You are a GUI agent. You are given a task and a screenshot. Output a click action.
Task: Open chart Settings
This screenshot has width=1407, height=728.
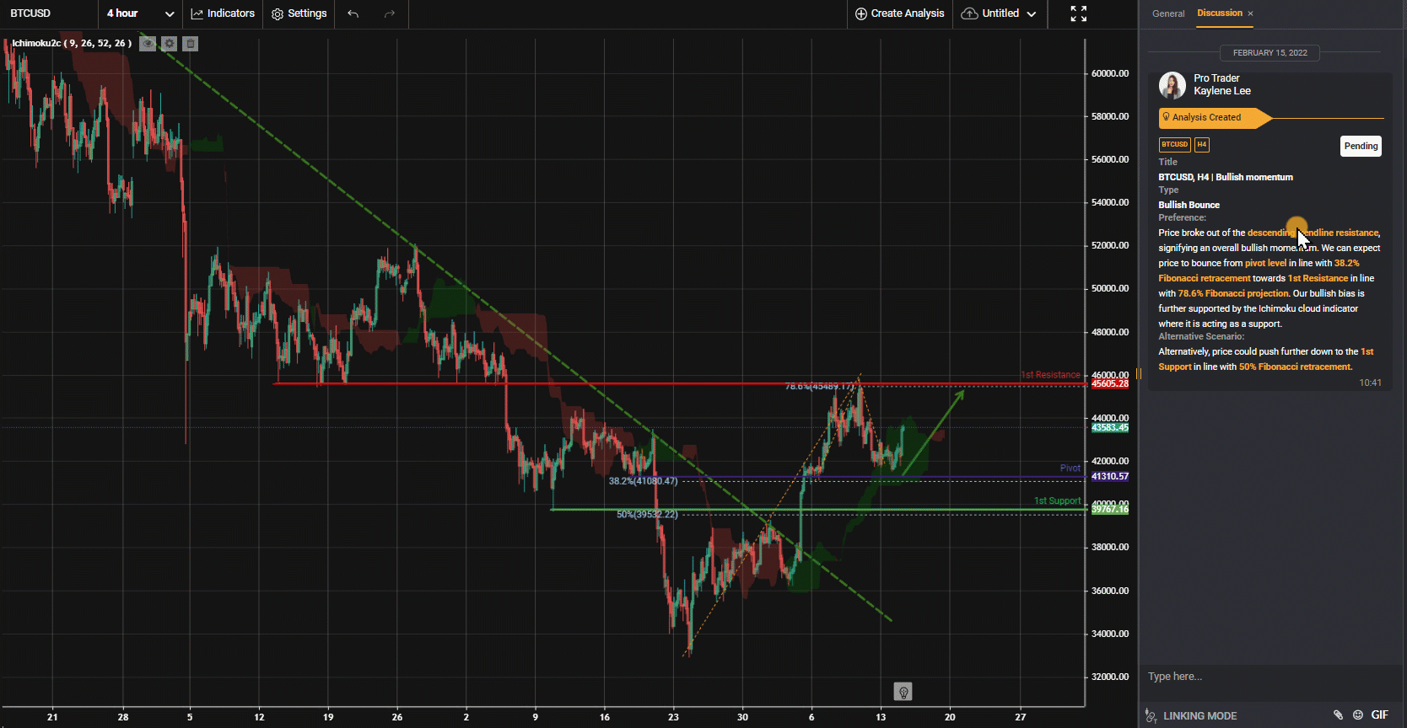(x=299, y=13)
